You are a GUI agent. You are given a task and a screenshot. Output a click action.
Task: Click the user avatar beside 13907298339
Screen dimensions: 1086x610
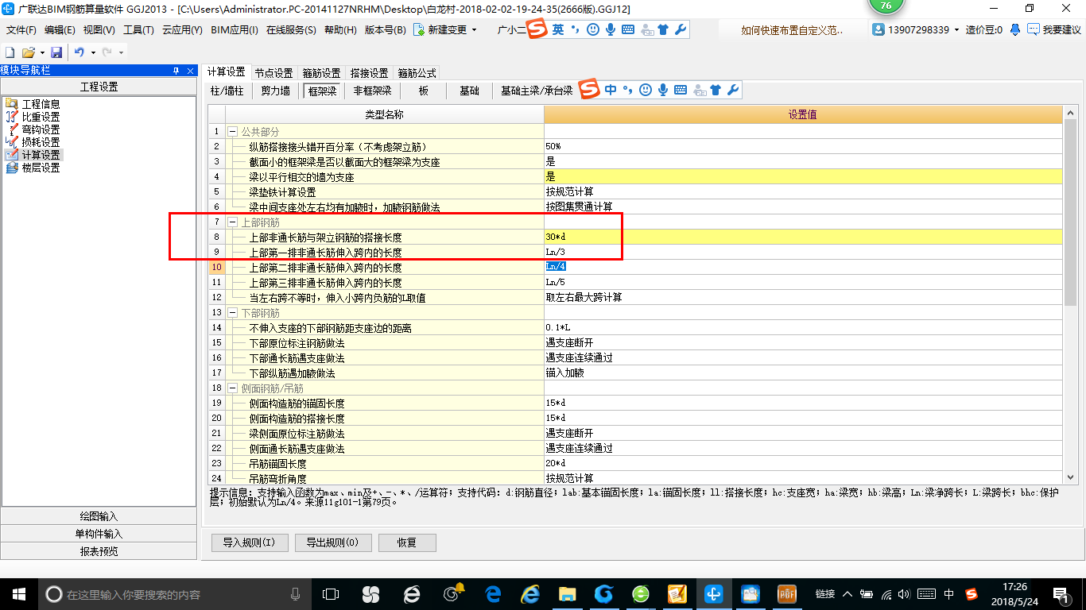coord(878,29)
